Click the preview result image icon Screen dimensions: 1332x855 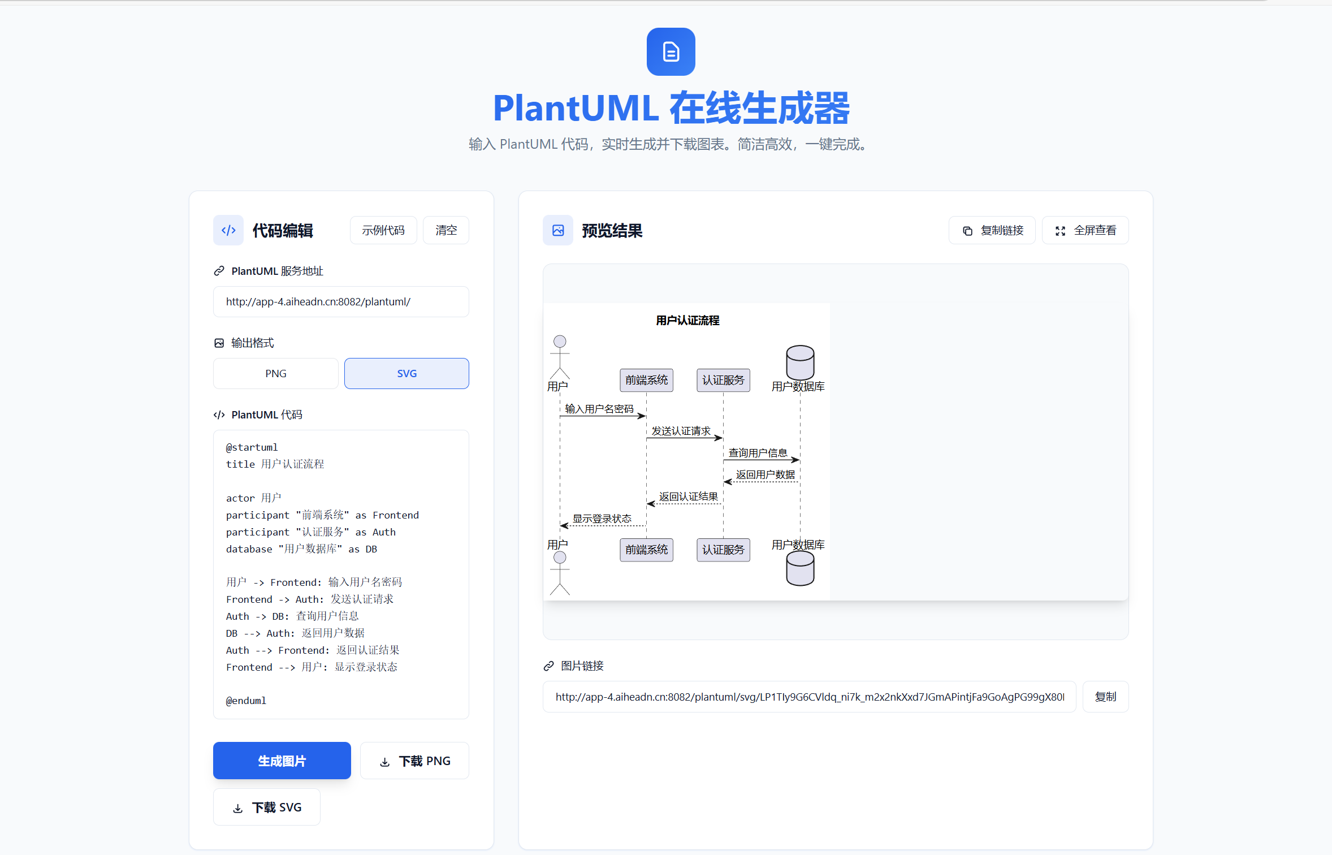pyautogui.click(x=557, y=230)
